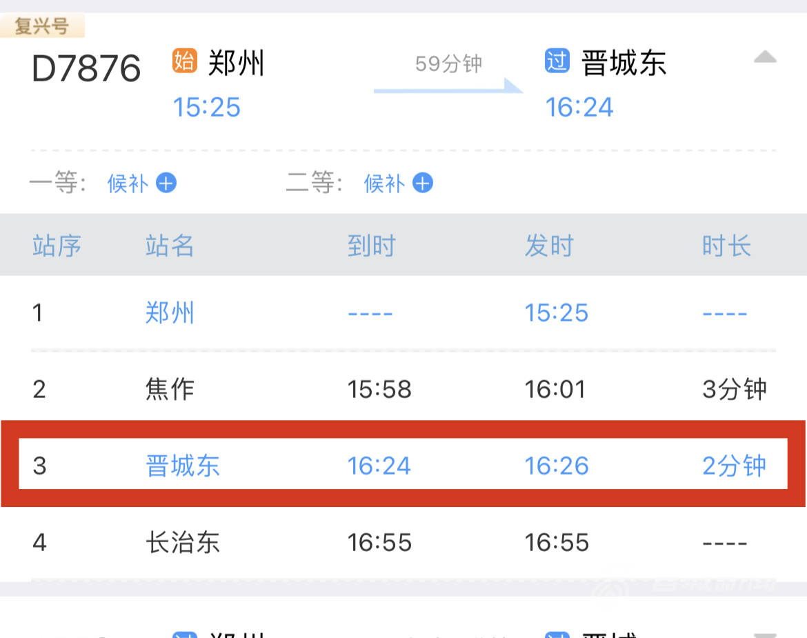Click the orange 始 origin station icon
The width and height of the screenshot is (807, 638).
point(184,61)
